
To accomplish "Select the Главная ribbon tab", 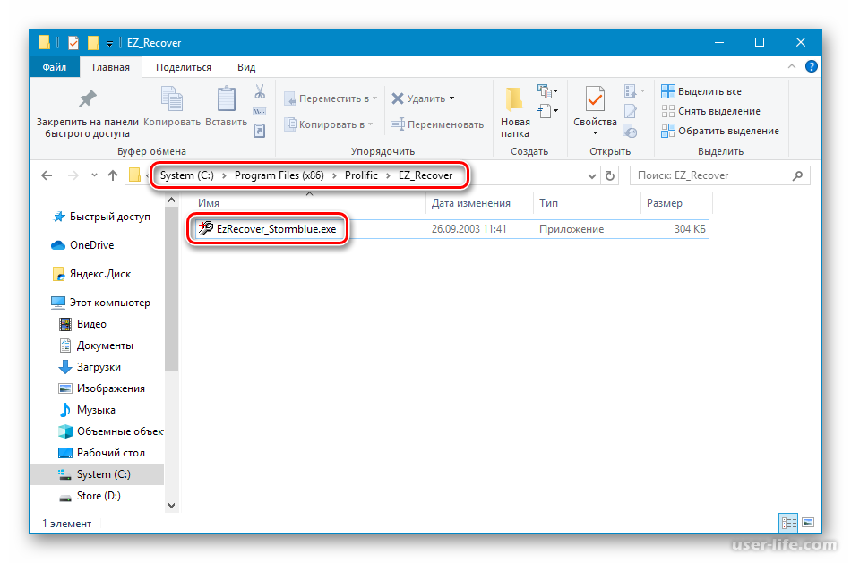I will tap(111, 67).
